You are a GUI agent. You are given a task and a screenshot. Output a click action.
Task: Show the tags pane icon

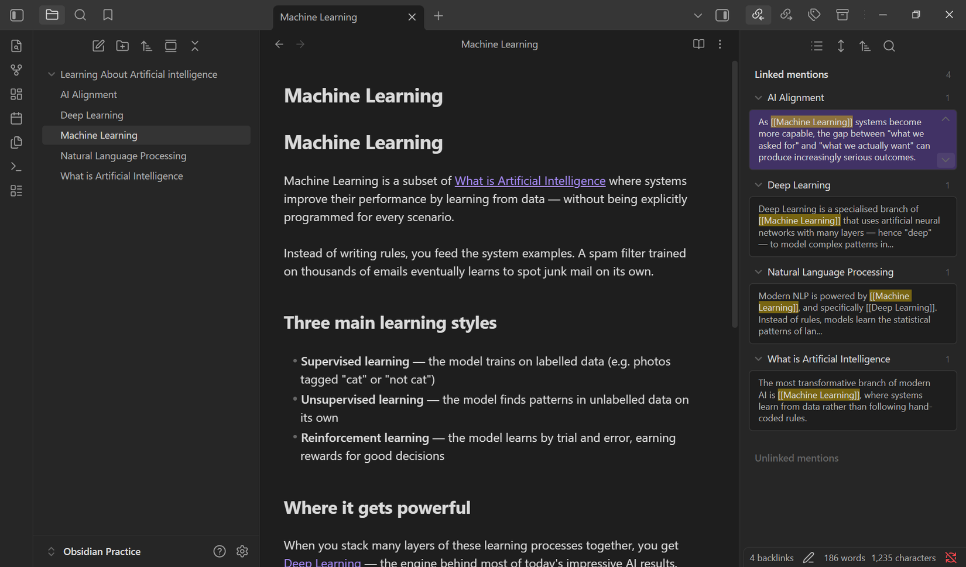coord(814,15)
